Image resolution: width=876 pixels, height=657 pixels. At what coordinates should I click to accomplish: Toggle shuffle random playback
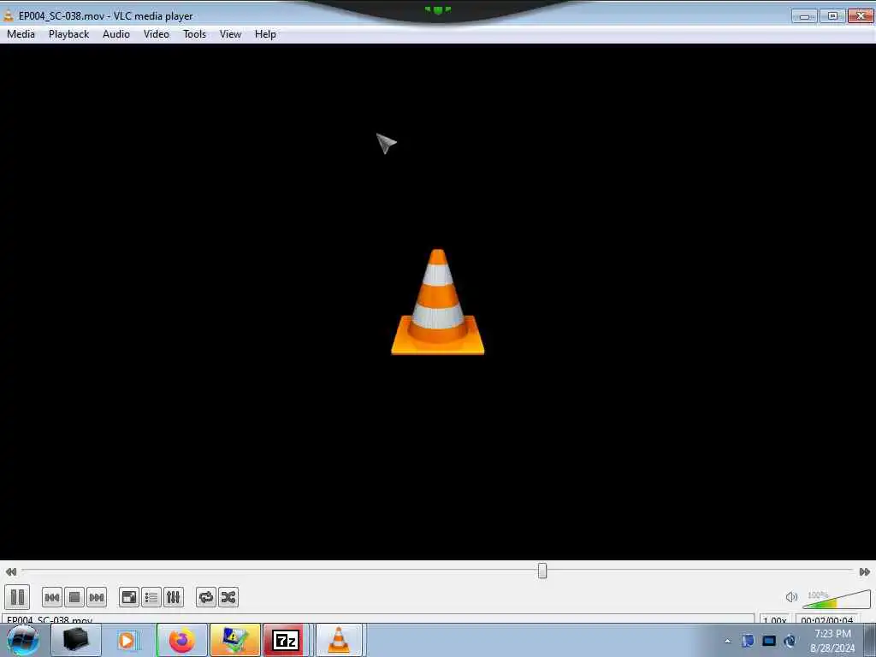click(228, 597)
